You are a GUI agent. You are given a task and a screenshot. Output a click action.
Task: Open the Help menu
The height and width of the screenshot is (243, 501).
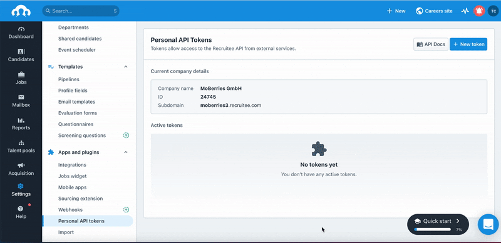21,212
